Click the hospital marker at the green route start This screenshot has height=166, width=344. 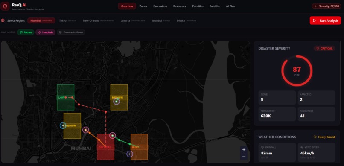(x=112, y=136)
